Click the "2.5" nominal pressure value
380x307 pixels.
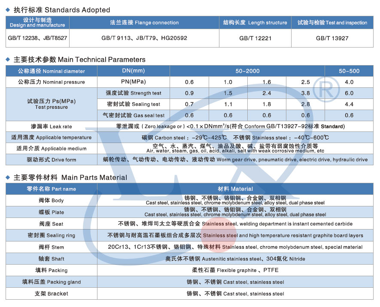306,82
